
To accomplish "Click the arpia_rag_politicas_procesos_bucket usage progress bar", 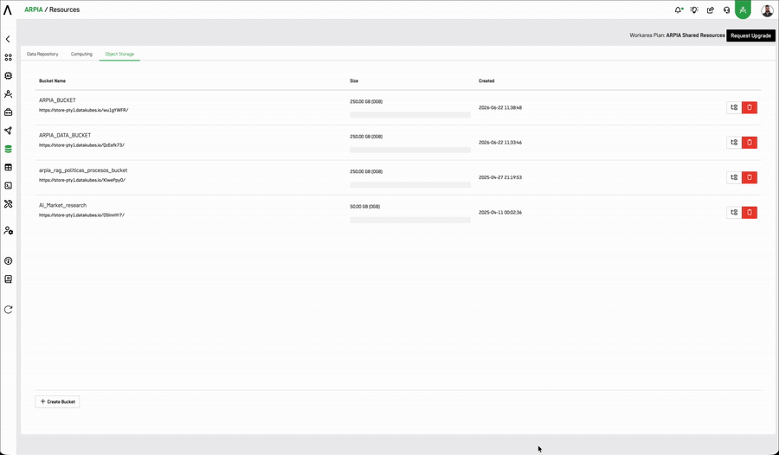I will (x=410, y=185).
